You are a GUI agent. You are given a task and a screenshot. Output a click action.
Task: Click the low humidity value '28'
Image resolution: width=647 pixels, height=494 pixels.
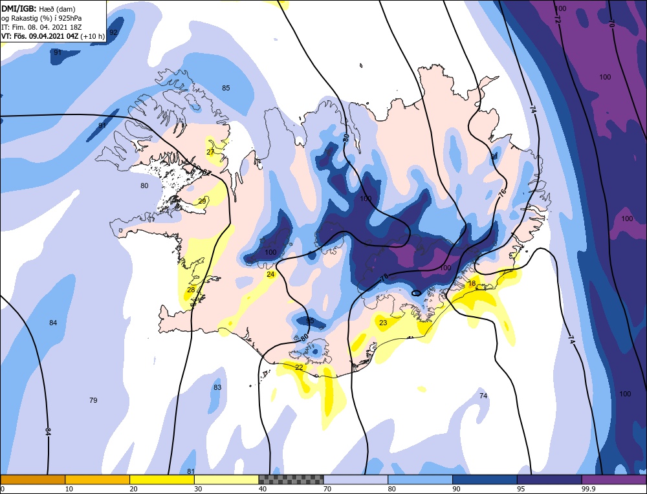tap(191, 290)
